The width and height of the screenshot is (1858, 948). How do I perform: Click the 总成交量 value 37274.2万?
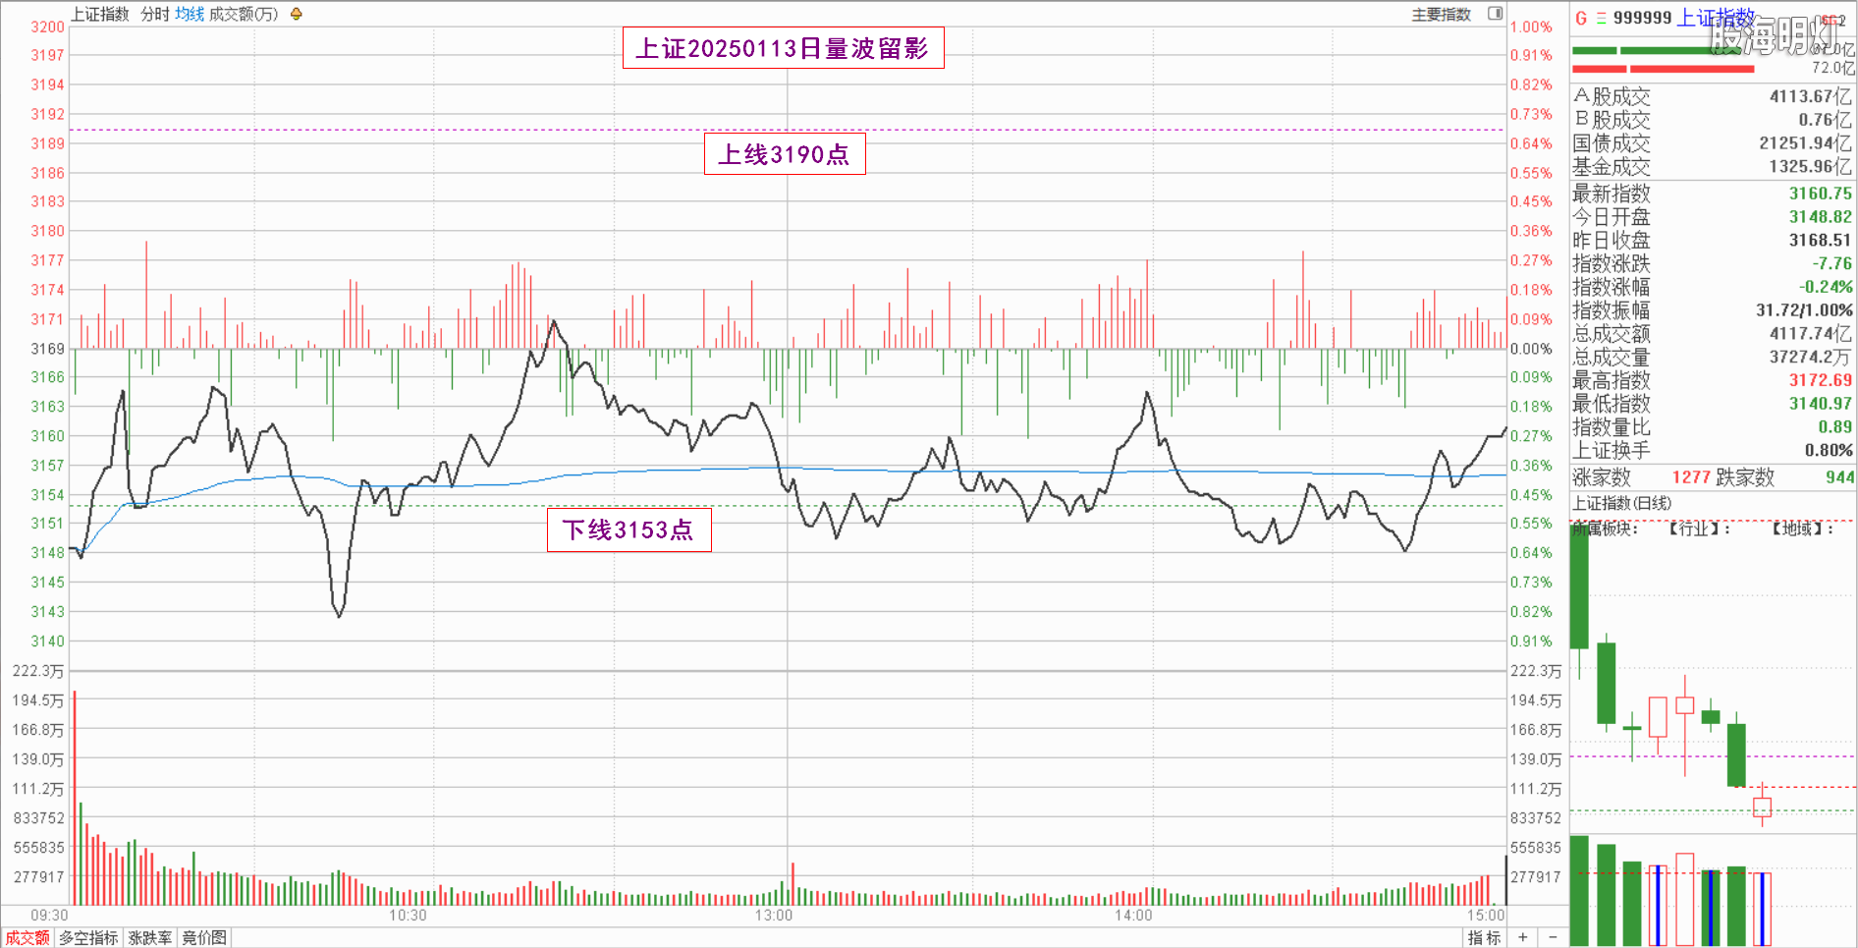click(1811, 358)
